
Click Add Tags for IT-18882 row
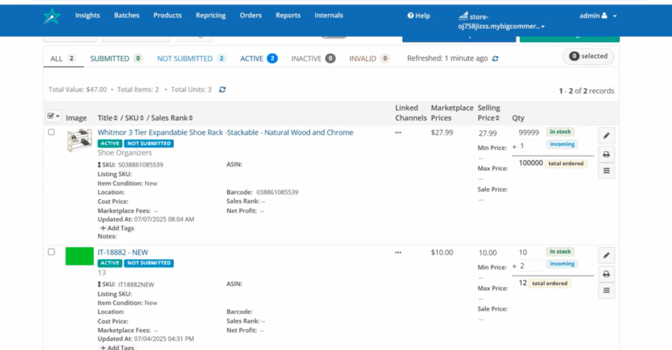pos(117,347)
